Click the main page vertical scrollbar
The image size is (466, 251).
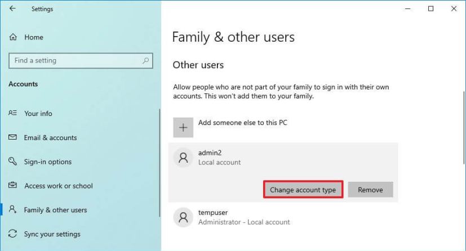[x=464, y=128]
